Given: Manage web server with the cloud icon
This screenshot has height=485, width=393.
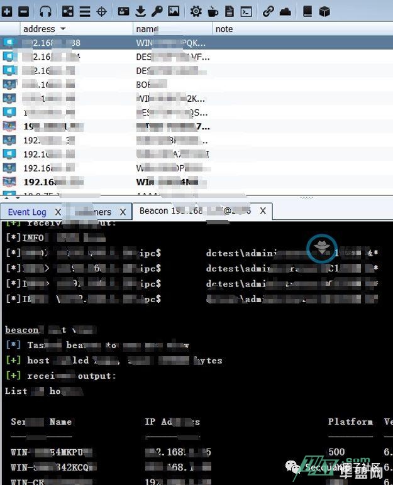Looking at the screenshot, I should pyautogui.click(x=285, y=11).
